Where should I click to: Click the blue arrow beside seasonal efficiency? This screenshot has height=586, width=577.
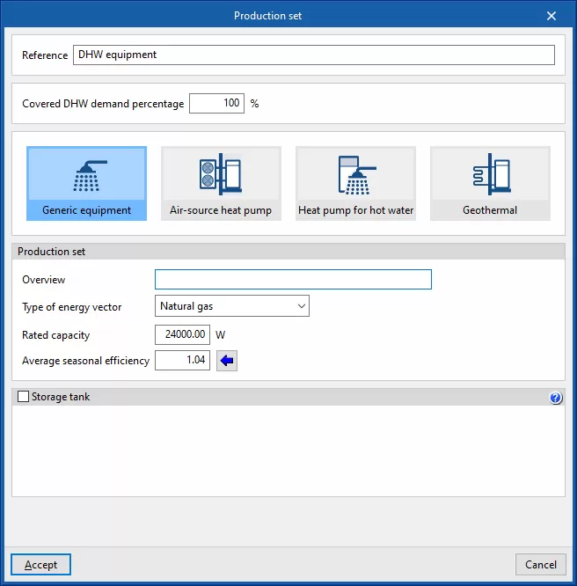pos(227,361)
